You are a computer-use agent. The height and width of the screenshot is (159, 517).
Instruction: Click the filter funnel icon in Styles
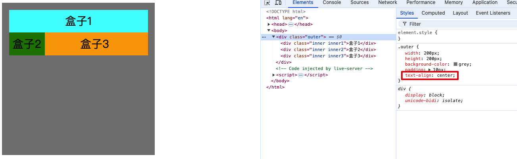click(x=405, y=24)
